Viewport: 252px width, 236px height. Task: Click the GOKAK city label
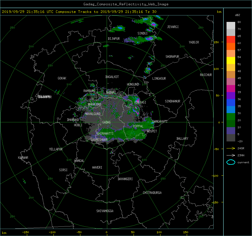[62, 78]
